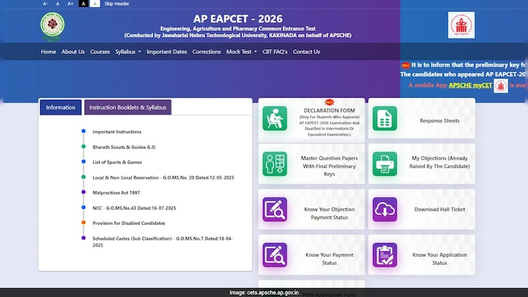Click the scrolling preliminary key notice
Screen dimensions: 528x297
point(468,65)
